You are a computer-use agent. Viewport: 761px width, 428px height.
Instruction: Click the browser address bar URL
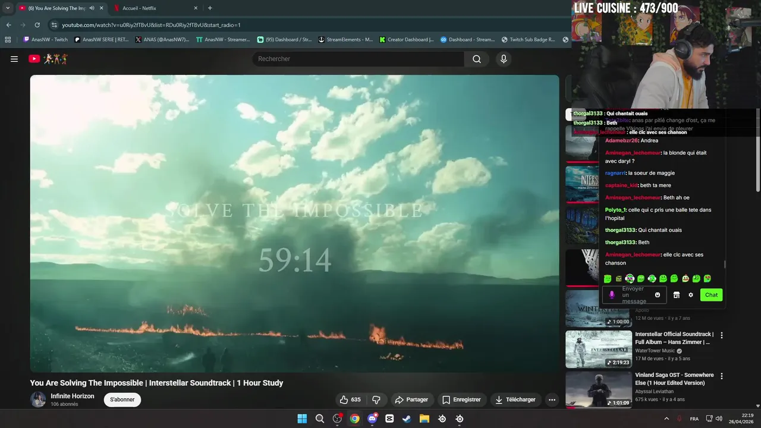coord(152,25)
